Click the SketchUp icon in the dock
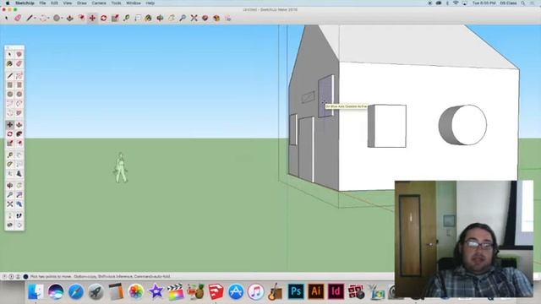Viewport: 541px width, 304px height. (216, 291)
